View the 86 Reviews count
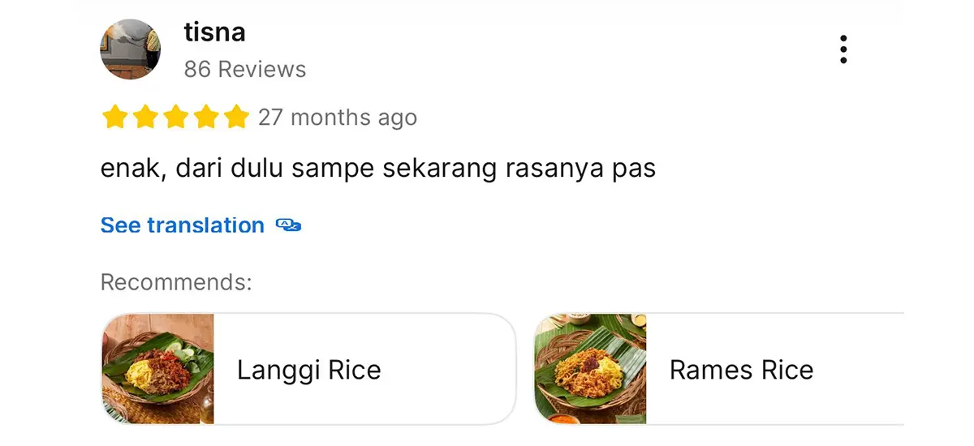 [244, 69]
